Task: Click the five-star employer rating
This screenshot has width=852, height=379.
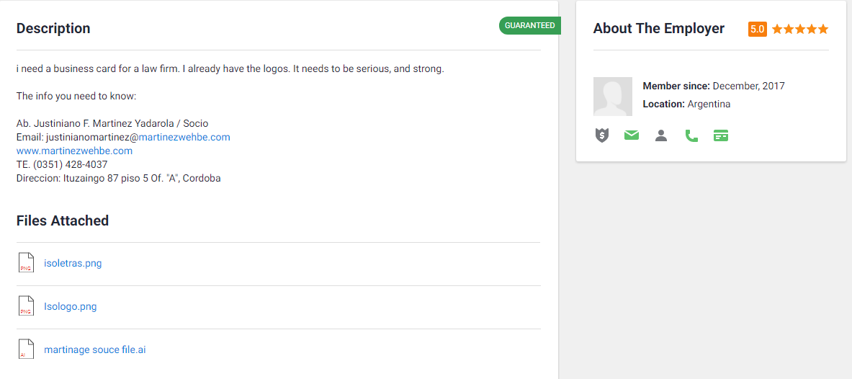Action: click(x=800, y=30)
